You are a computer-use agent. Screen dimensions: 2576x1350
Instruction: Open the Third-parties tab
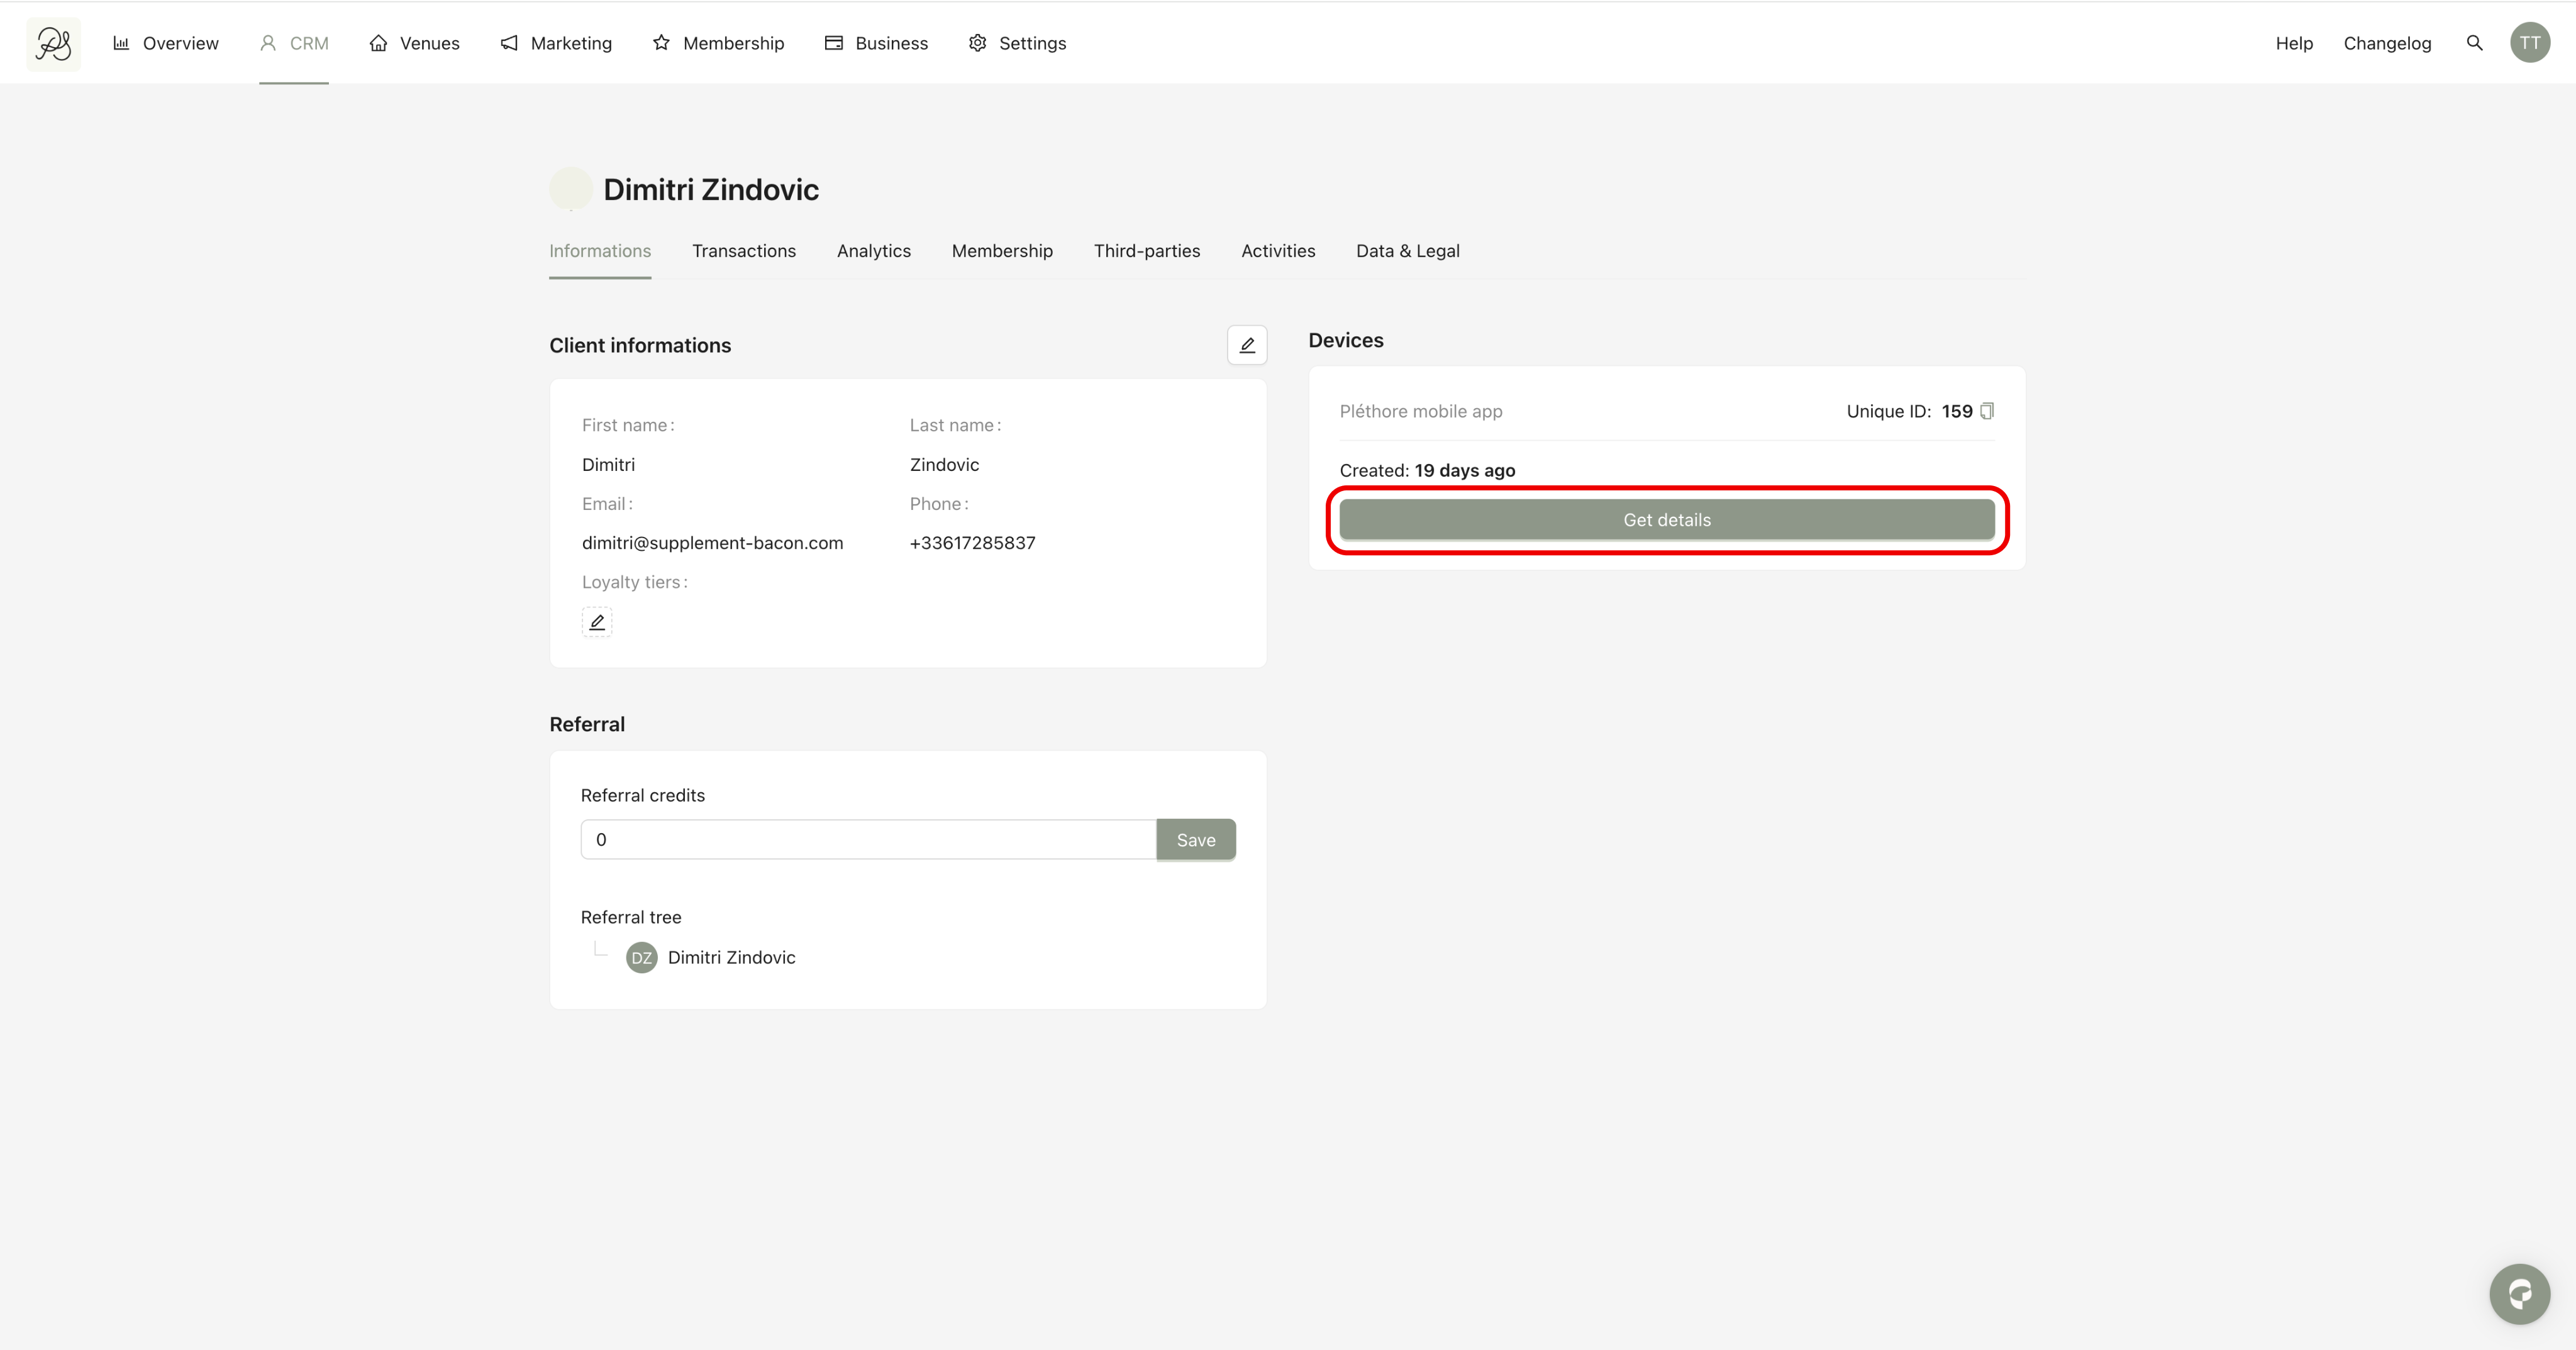[1146, 251]
